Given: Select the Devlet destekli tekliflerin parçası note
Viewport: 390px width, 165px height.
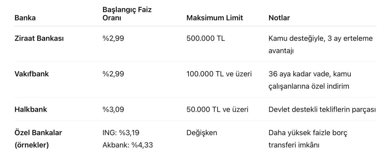Looking at the screenshot, I should [322, 109].
